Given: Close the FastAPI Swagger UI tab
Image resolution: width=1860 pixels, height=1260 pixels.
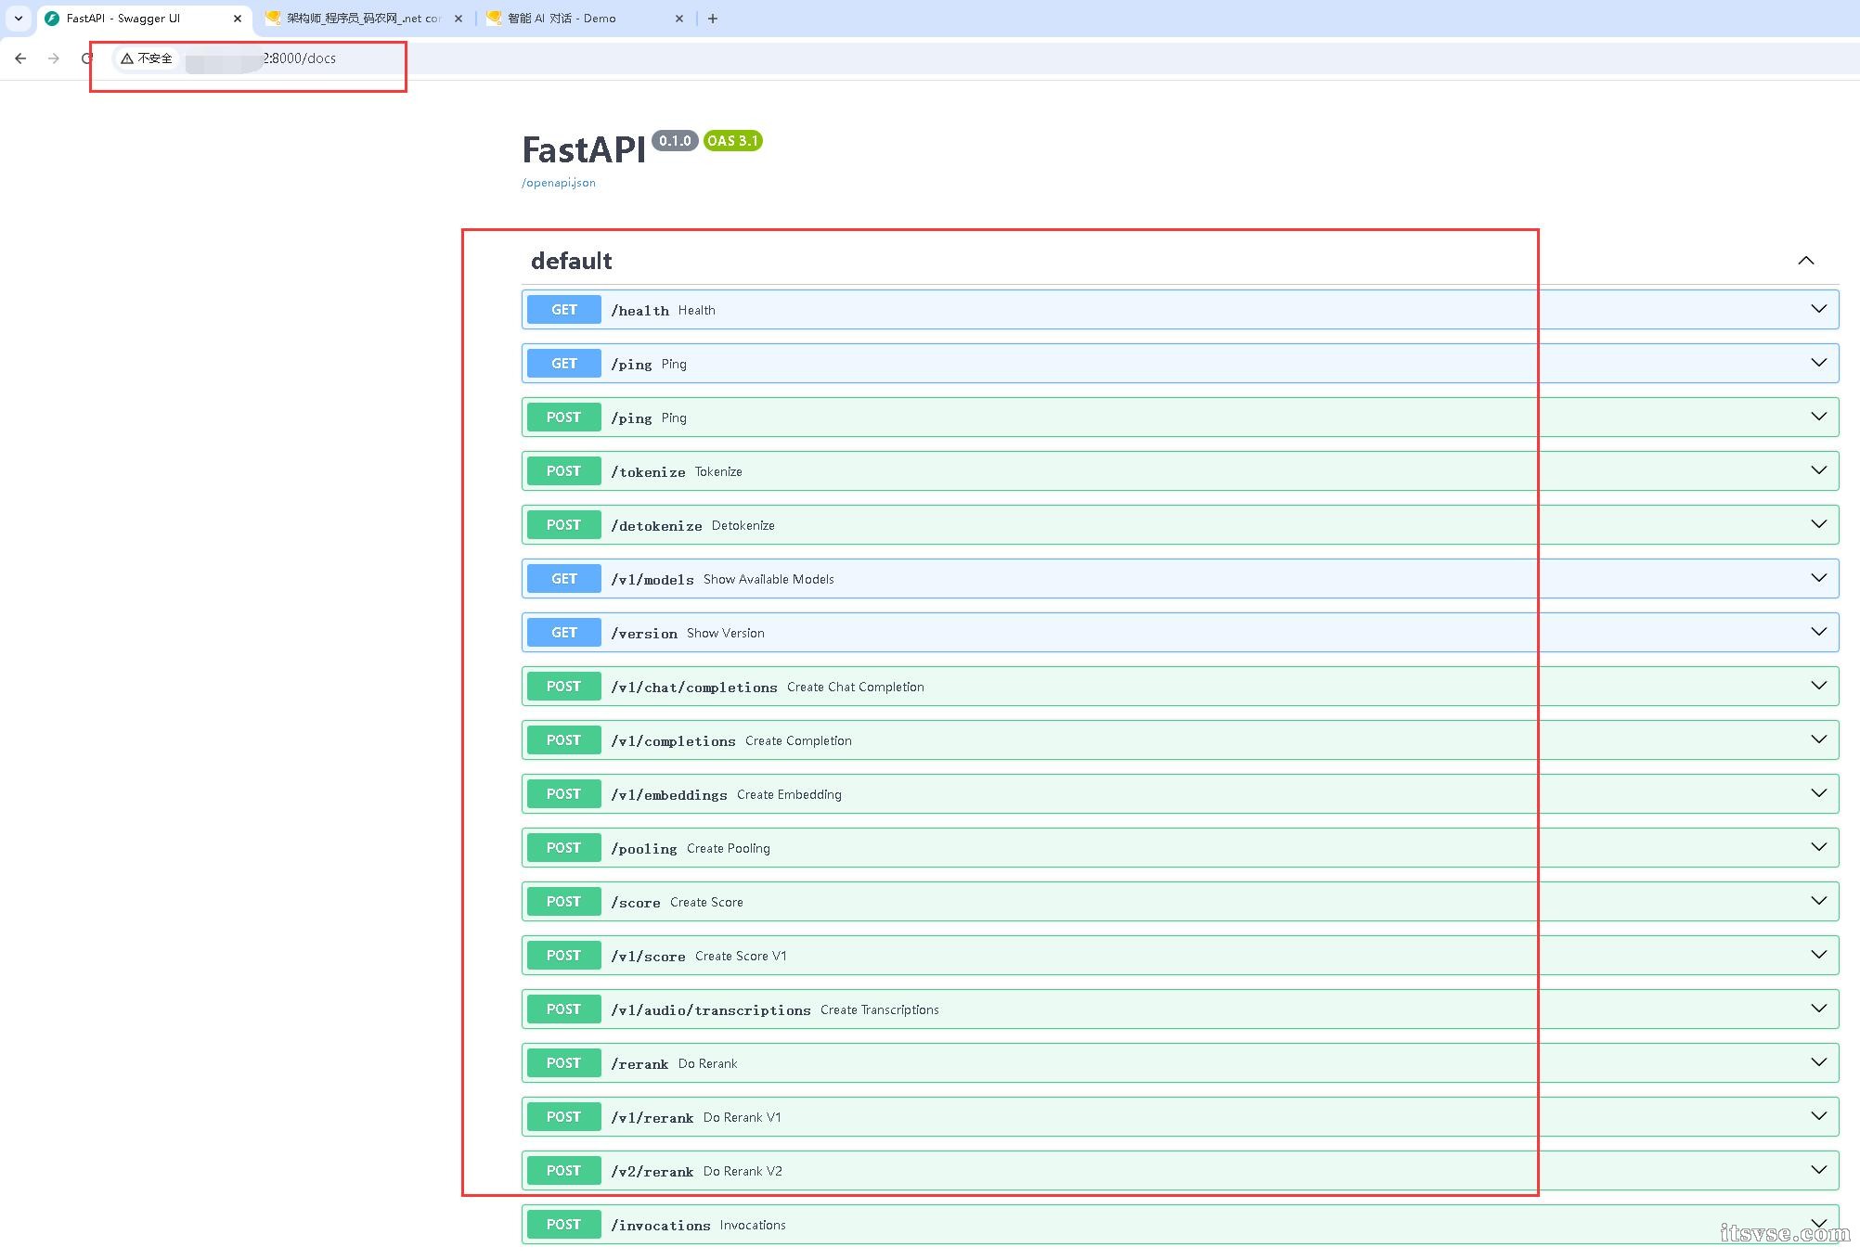Looking at the screenshot, I should tap(238, 19).
